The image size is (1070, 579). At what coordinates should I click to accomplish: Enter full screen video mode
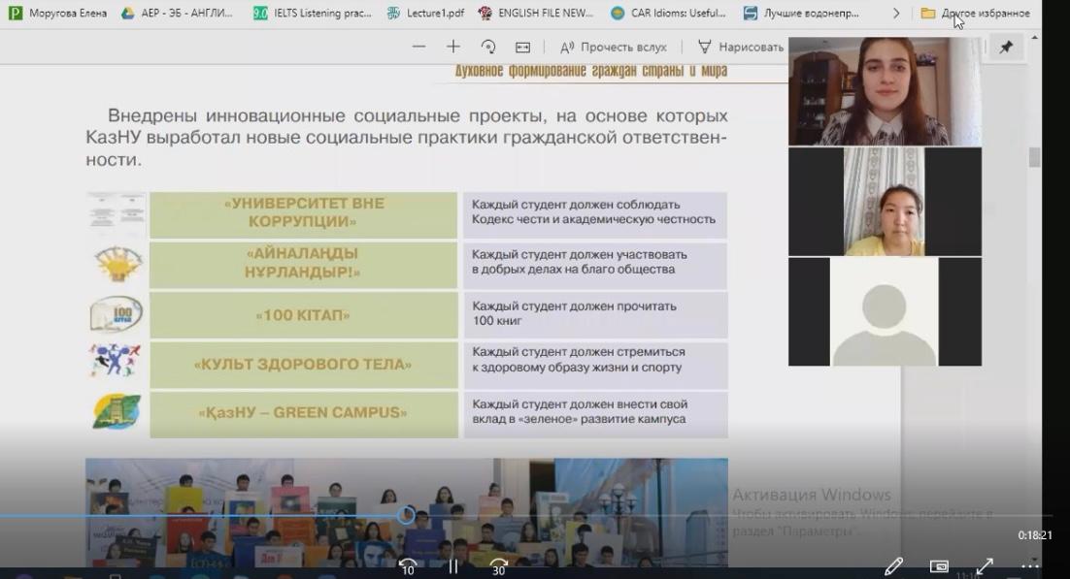tap(984, 565)
